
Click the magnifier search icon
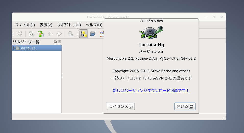click(x=71, y=34)
